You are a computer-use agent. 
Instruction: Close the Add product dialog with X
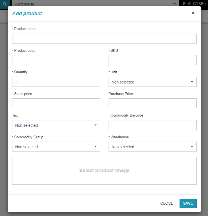pyautogui.click(x=193, y=13)
